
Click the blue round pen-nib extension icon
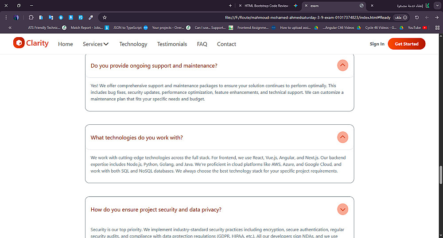point(61,18)
